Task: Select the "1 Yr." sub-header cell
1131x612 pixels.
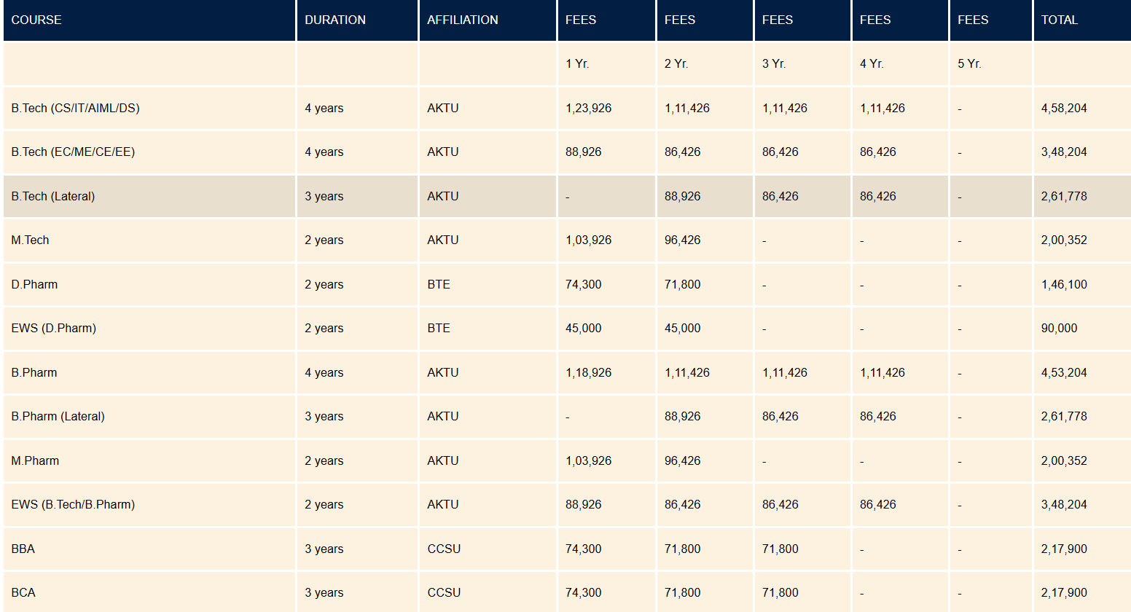Action: (577, 64)
